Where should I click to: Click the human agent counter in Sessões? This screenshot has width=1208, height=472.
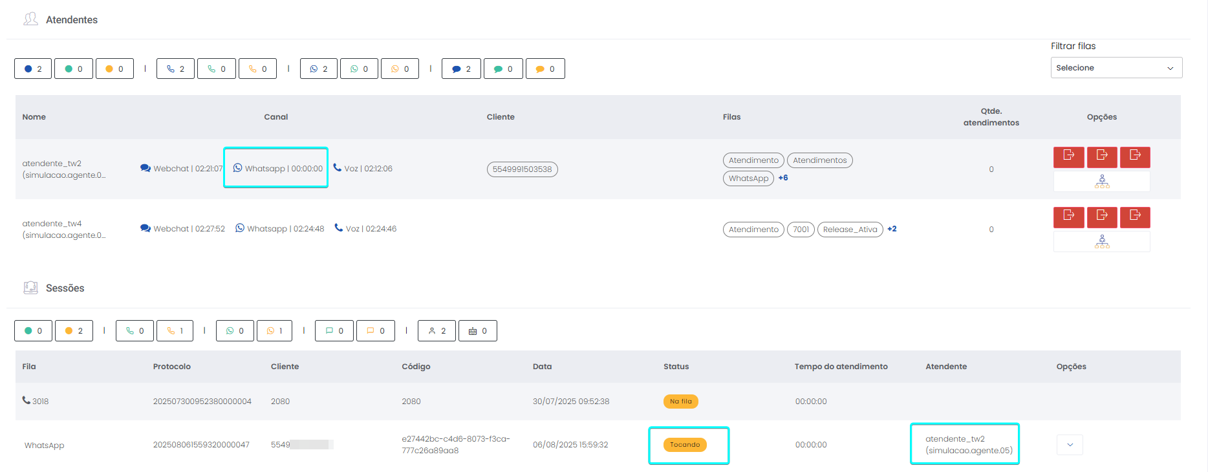point(437,331)
